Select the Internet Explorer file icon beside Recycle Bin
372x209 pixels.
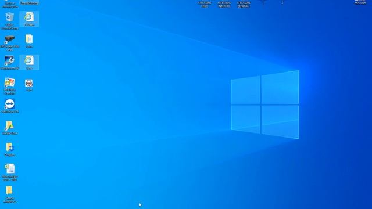(29, 17)
